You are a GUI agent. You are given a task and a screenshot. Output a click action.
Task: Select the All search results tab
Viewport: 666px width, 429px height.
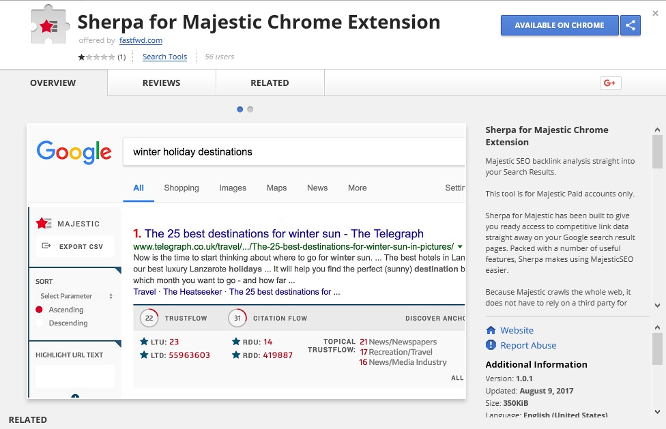pyautogui.click(x=139, y=188)
